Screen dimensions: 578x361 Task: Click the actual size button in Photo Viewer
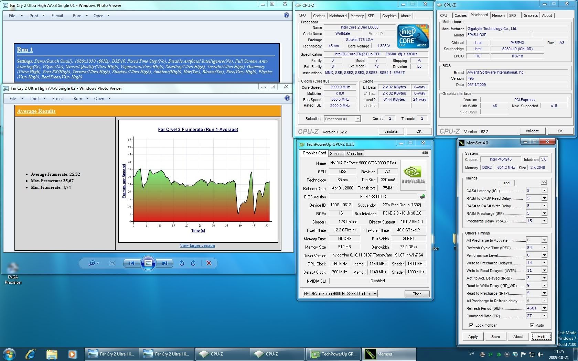coord(112,263)
